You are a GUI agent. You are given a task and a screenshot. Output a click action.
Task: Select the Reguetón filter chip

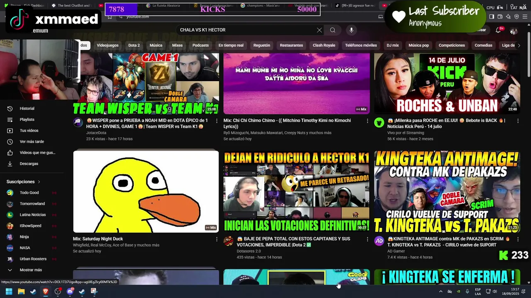pyautogui.click(x=262, y=46)
